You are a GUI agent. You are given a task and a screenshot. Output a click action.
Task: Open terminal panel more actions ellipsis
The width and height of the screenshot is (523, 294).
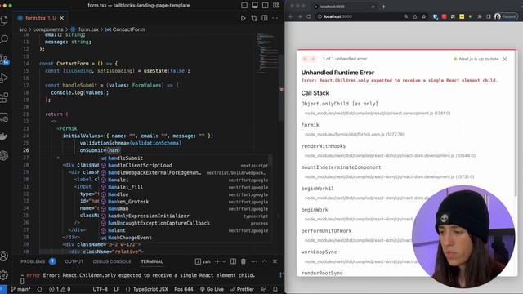pyautogui.click(x=254, y=261)
